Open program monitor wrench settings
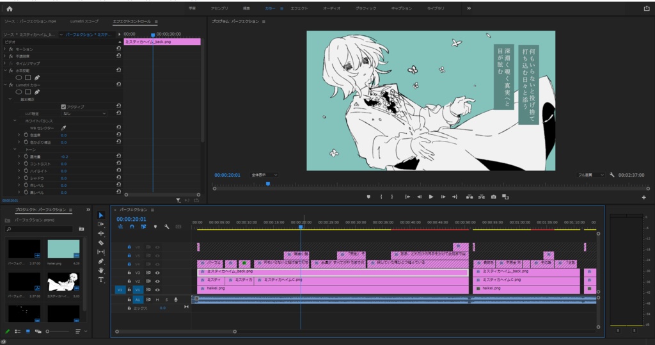 [612, 175]
